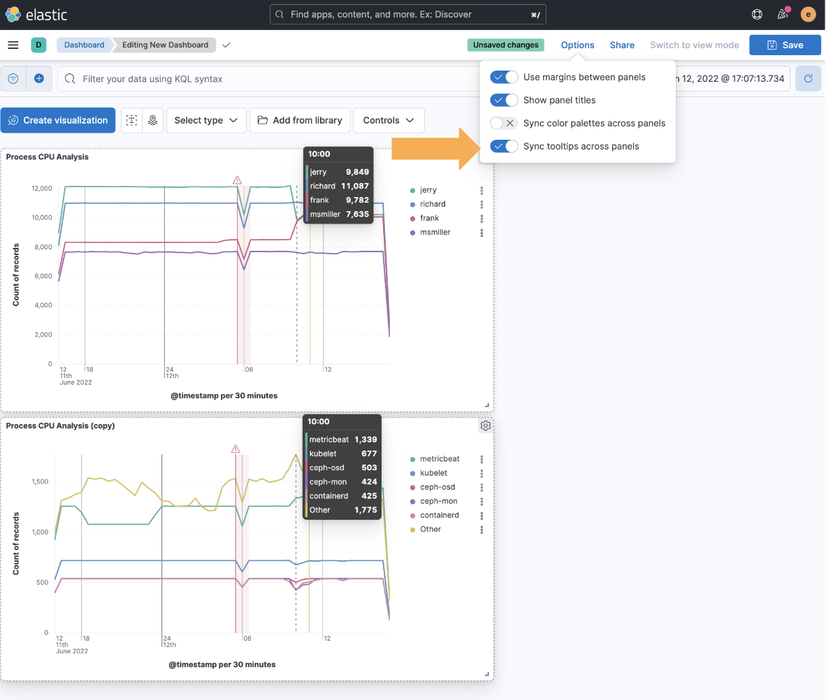Enable Sync color palettes across panels
This screenshot has width=826, height=700.
(x=504, y=123)
